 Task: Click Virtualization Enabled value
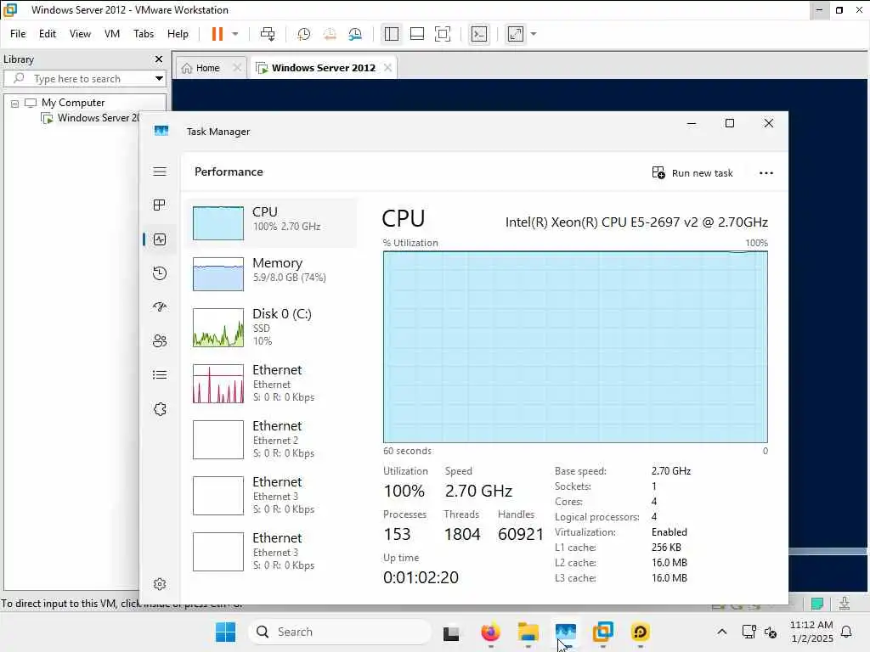click(669, 532)
